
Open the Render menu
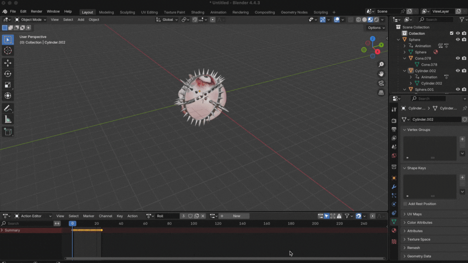37,11
